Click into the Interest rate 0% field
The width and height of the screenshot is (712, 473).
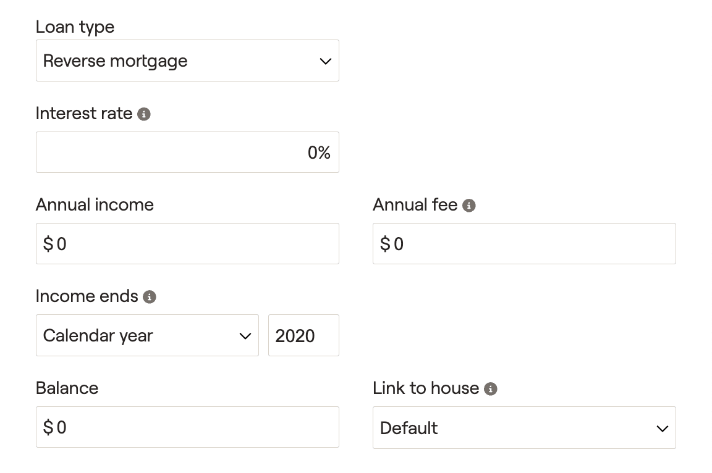click(x=187, y=153)
